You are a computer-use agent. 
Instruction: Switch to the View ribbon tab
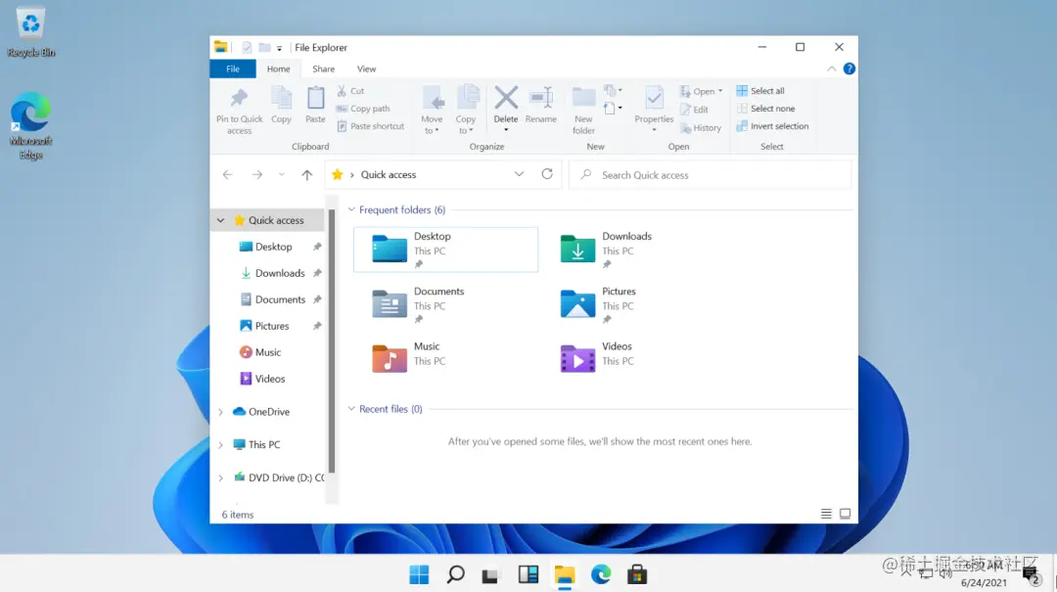[367, 68]
